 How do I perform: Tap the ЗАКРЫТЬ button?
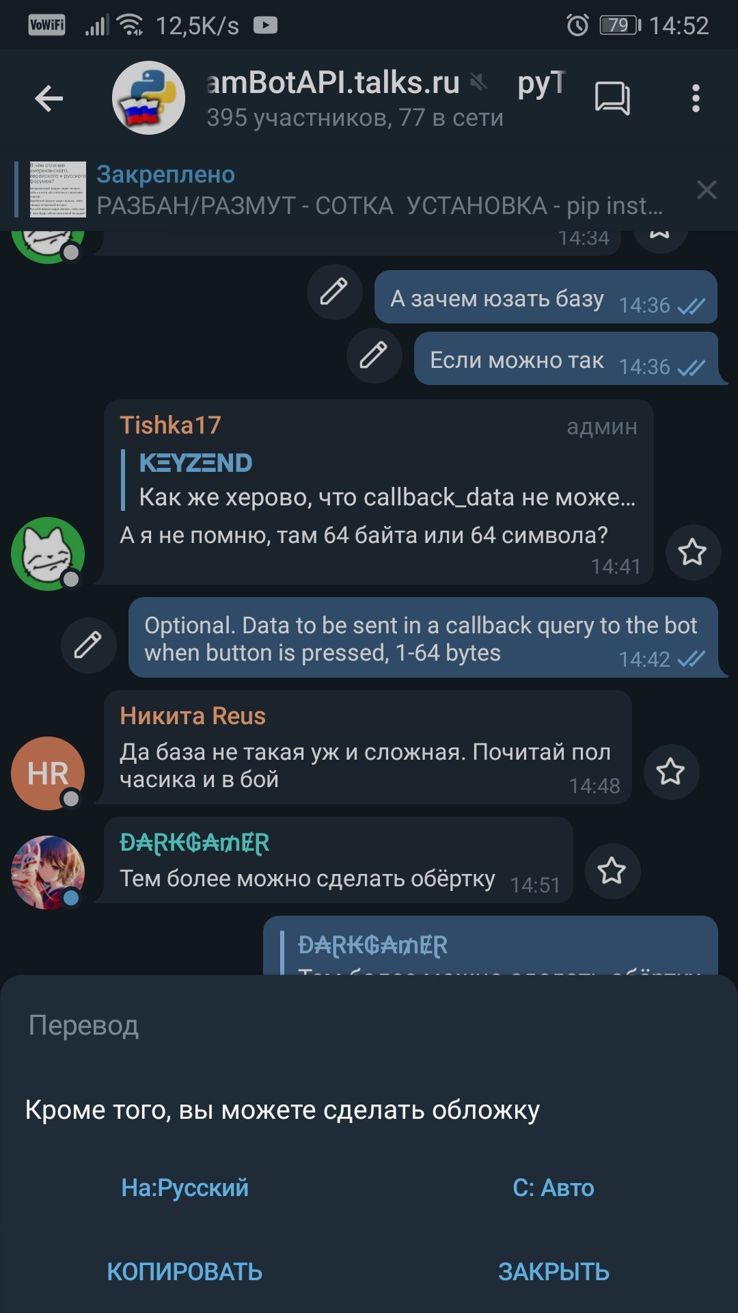pyautogui.click(x=553, y=1272)
